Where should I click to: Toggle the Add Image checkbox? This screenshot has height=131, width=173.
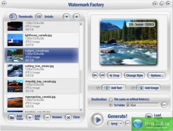tap(133, 88)
